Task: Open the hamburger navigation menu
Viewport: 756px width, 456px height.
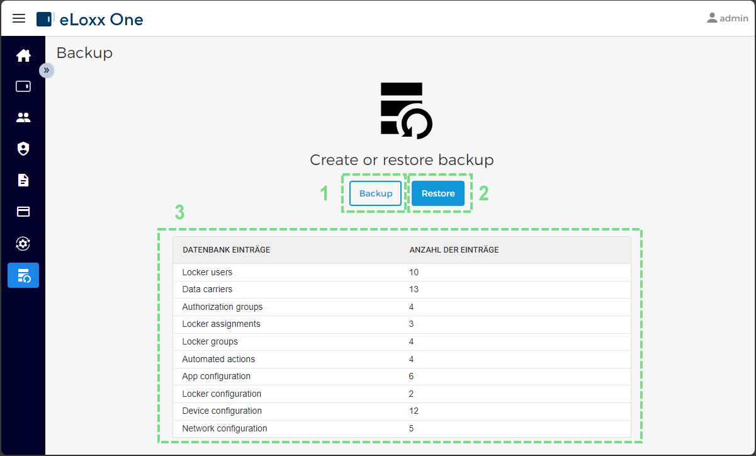Action: tap(19, 18)
